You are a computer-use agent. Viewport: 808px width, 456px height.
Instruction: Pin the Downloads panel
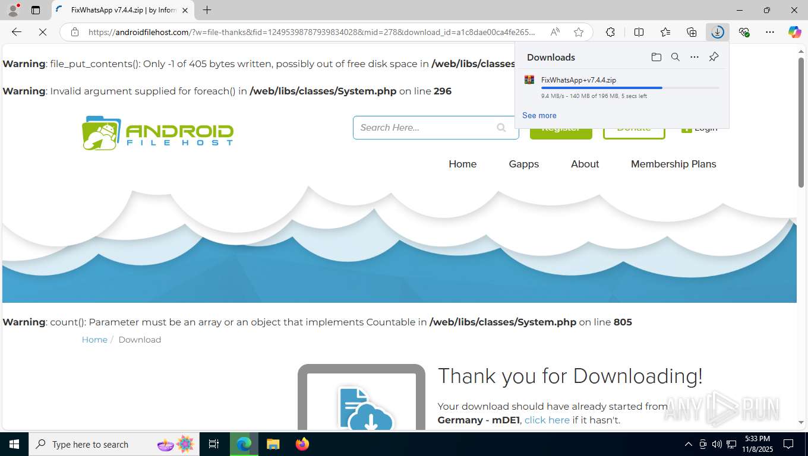714,57
